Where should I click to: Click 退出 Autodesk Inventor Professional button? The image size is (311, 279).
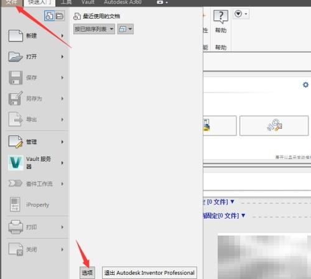149,273
